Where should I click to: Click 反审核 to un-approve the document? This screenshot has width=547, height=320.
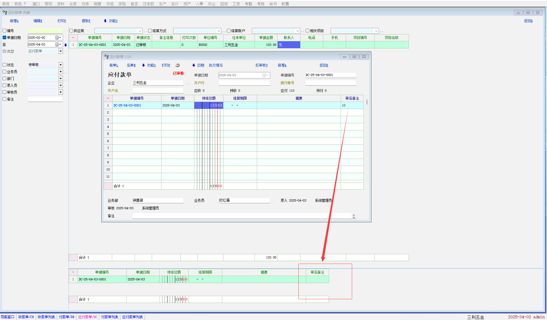click(x=261, y=65)
